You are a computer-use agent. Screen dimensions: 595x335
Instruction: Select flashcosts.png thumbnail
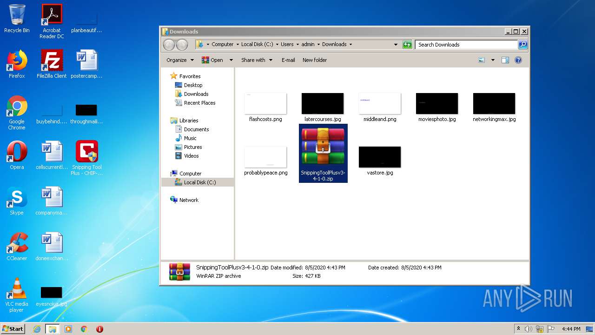[x=265, y=107]
